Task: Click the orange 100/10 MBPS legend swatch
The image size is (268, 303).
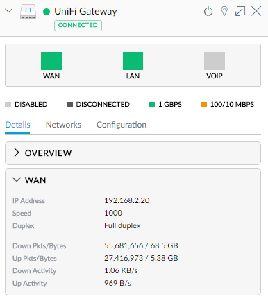Action: coord(203,105)
